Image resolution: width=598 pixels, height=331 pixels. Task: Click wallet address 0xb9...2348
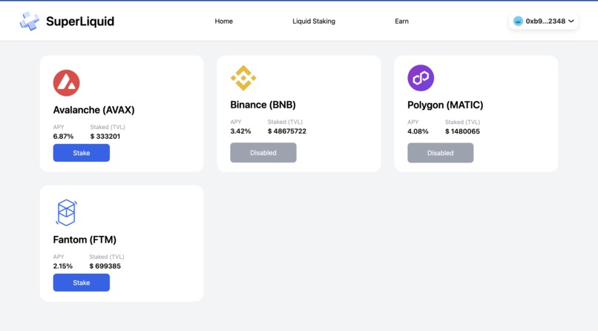click(545, 22)
